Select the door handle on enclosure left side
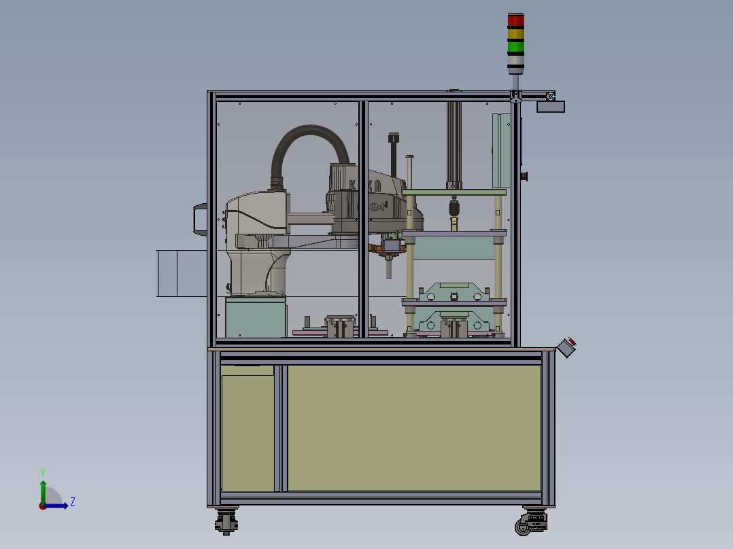Viewport: 733px width, 549px height. (200, 219)
